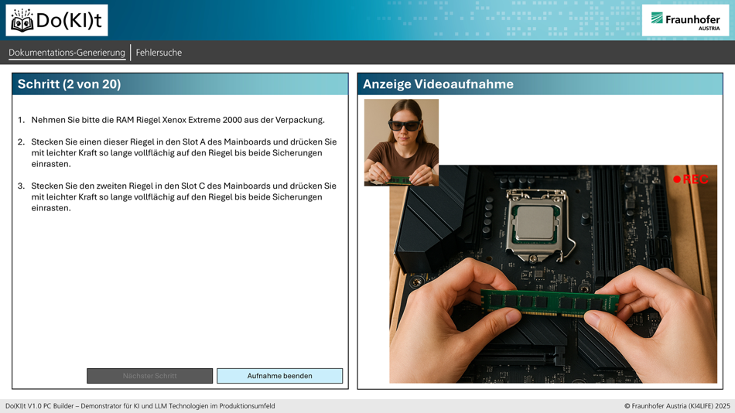Screen dimensions: 735x413
Task: Click the CPU socket in the video feed
Action: 535,222
